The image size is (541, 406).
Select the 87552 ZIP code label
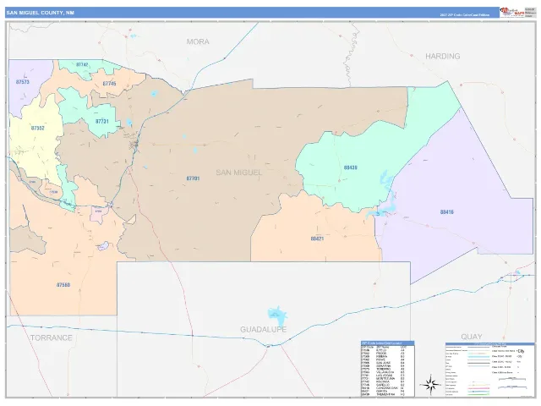click(37, 128)
